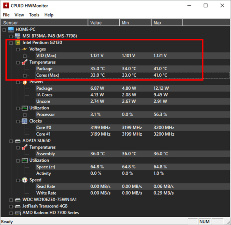Image resolution: width=231 pixels, height=225 pixels.
Task: Select the Core #0 clock row
Action: click(133, 127)
